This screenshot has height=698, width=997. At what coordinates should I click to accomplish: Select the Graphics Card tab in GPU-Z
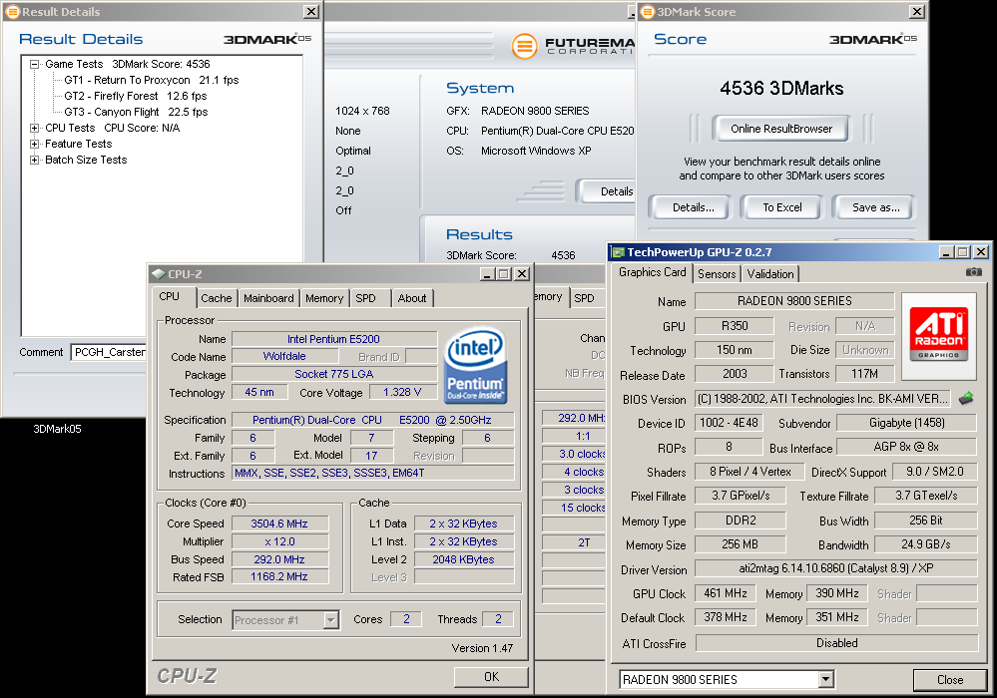tap(653, 272)
